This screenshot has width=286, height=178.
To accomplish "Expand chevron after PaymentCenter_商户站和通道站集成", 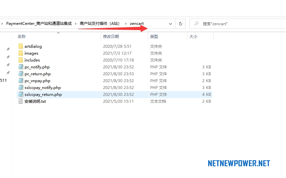I will click(76, 24).
